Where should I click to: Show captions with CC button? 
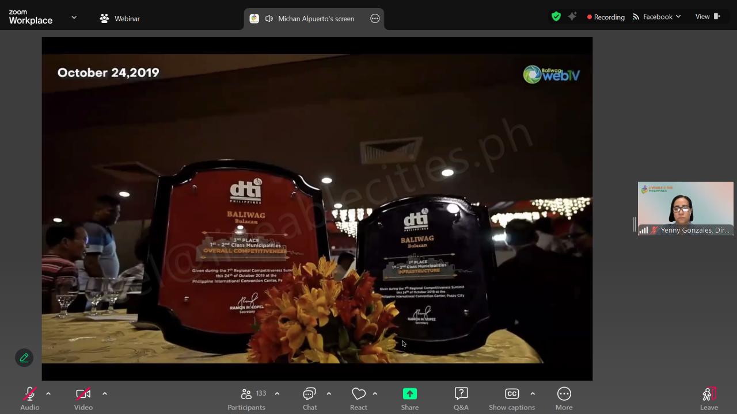tap(512, 398)
